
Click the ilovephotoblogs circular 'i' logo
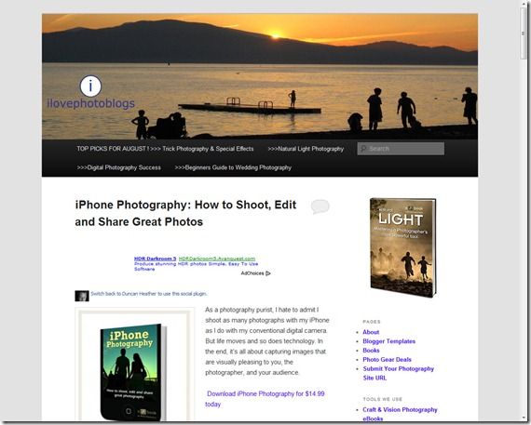[x=90, y=86]
